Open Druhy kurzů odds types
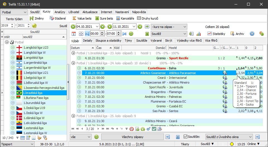 coord(148,18)
